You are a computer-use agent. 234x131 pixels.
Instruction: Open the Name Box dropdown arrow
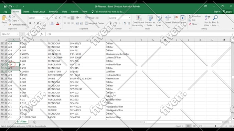tap(18, 34)
